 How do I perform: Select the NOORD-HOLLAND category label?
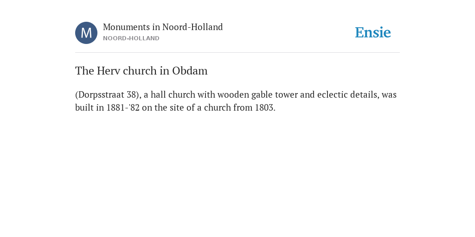point(131,38)
